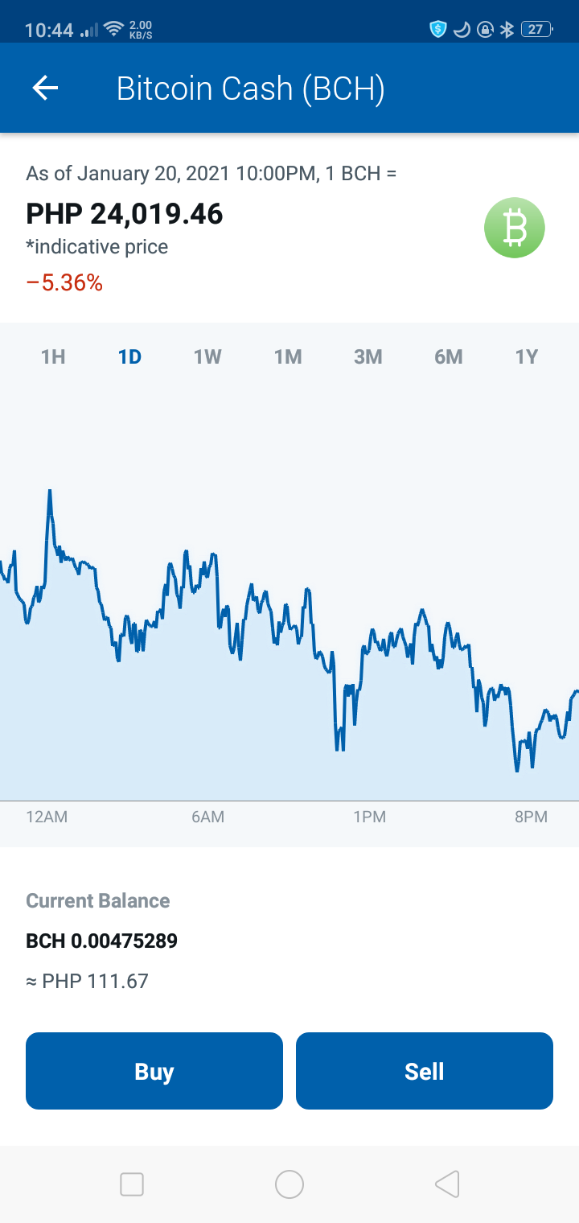
Task: Select the 3M chart range
Action: (368, 356)
